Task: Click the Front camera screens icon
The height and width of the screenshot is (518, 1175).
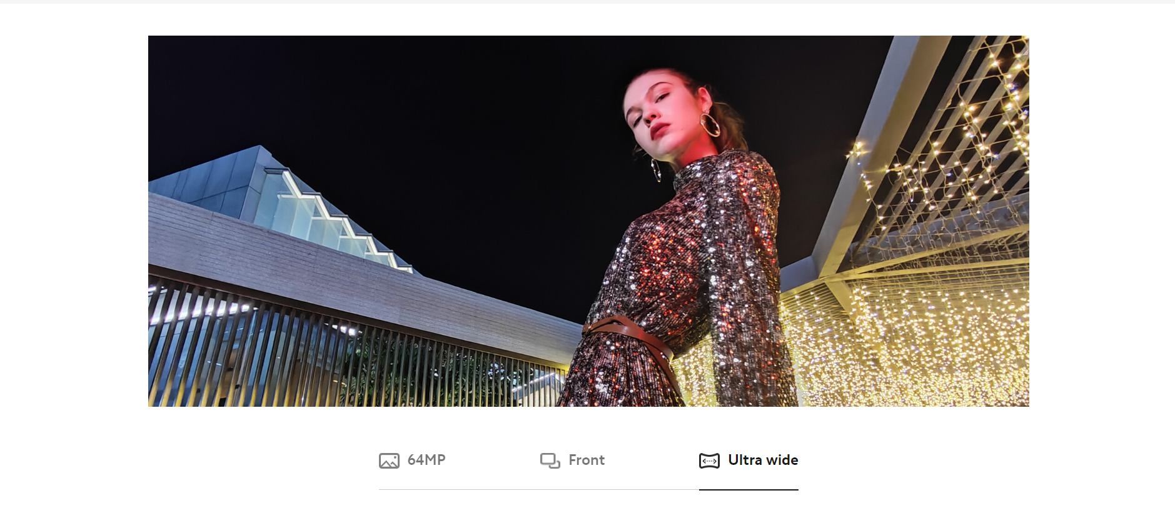Action: pos(550,461)
